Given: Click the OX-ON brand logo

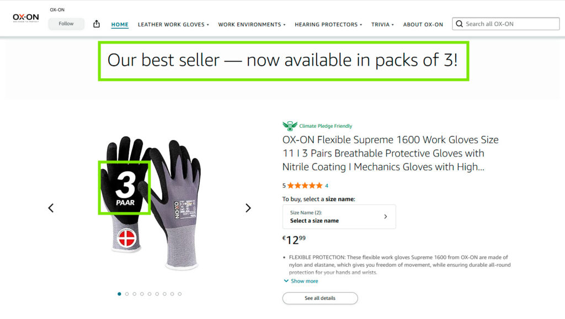Looking at the screenshot, I should (26, 18).
